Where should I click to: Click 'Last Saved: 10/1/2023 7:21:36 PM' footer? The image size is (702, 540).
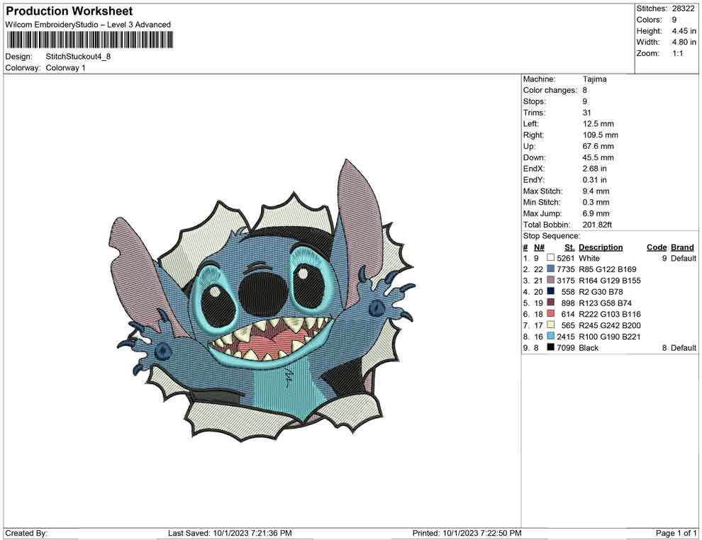click(230, 533)
